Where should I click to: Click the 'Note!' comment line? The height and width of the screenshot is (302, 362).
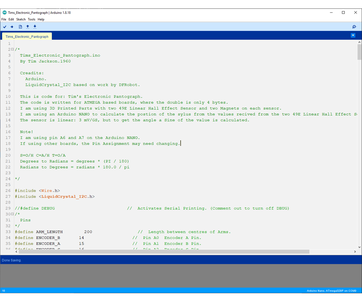click(27, 132)
